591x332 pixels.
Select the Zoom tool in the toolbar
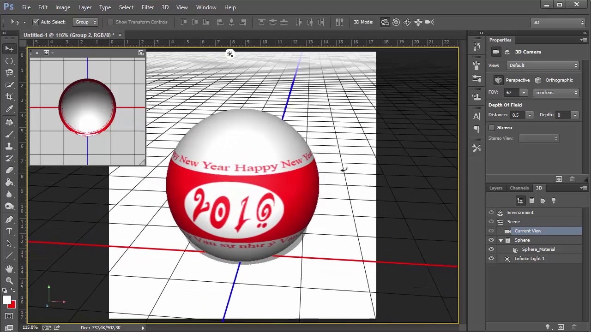coord(9,280)
